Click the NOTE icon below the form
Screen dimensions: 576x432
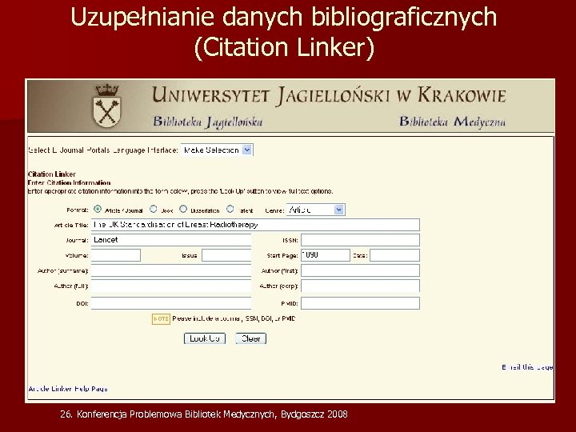pyautogui.click(x=161, y=319)
